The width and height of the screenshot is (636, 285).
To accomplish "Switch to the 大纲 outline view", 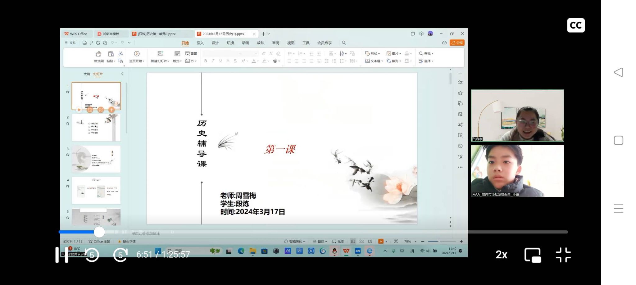I will point(87,74).
